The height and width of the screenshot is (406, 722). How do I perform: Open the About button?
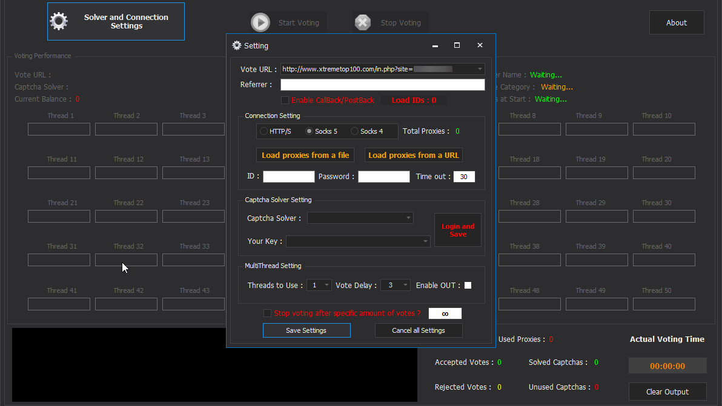pyautogui.click(x=677, y=23)
